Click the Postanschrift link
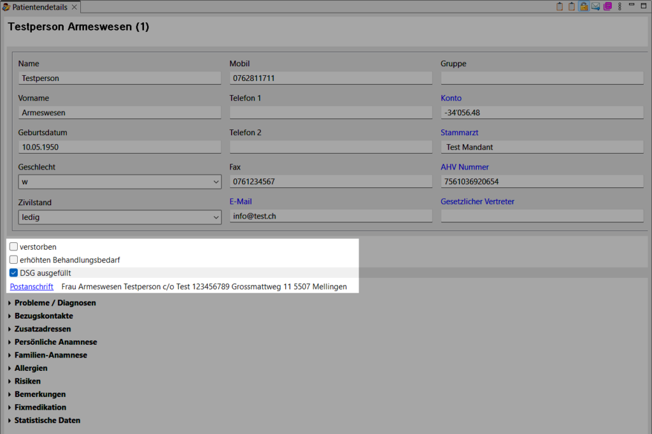 [32, 287]
